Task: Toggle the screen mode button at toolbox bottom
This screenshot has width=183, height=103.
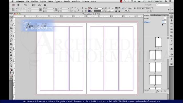Action: [11, 79]
